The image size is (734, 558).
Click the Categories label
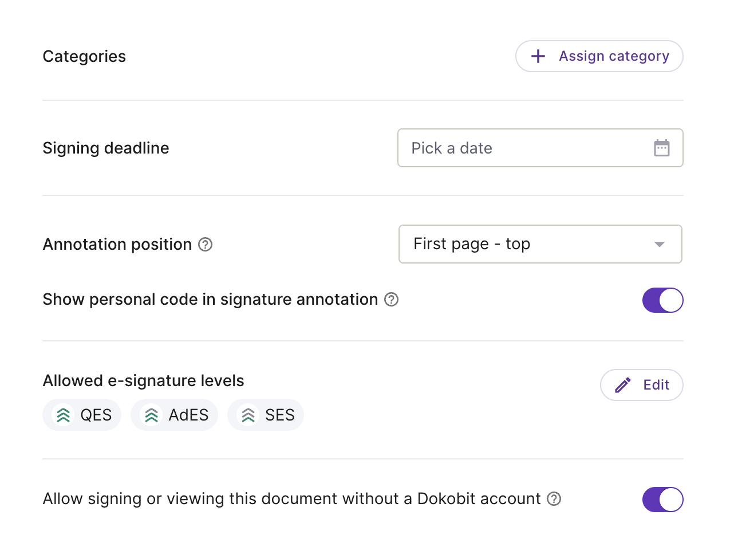tap(84, 56)
